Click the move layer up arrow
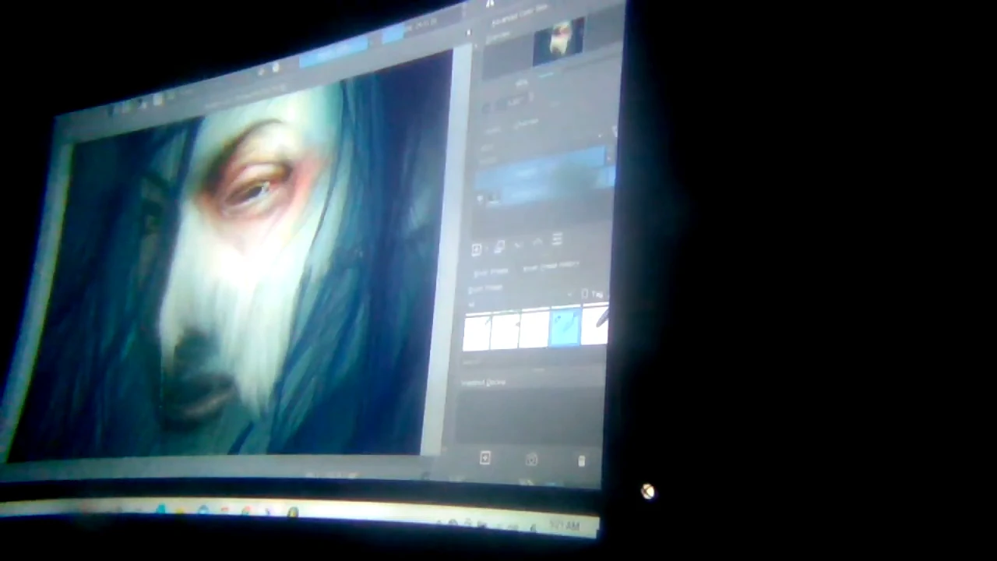 [x=537, y=242]
